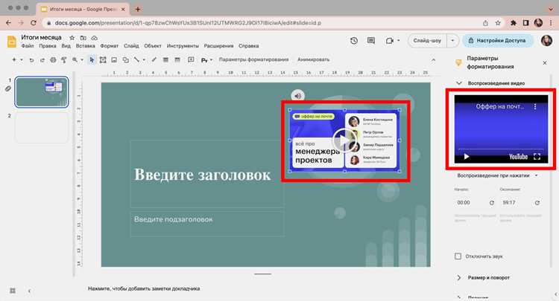Open the Формат menu
This screenshot has width=559, height=301.
(x=109, y=46)
